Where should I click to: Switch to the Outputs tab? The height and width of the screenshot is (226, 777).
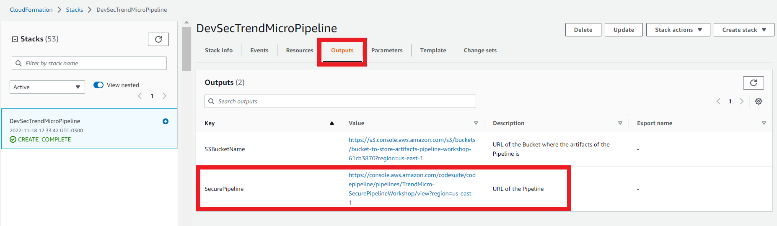[x=342, y=50]
